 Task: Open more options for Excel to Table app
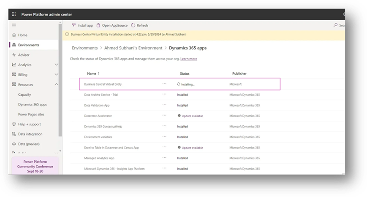(164, 147)
